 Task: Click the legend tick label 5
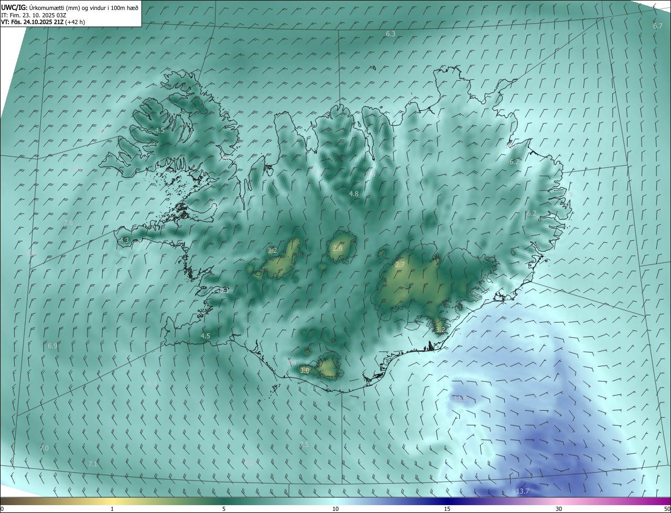pos(224,509)
